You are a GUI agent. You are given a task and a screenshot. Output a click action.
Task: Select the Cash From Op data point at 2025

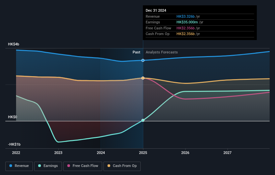pos(143,78)
